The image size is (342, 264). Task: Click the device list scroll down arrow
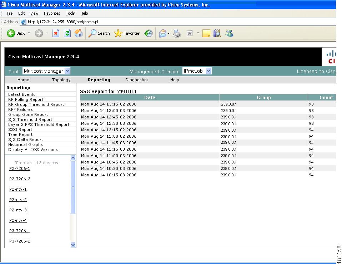click(x=73, y=245)
